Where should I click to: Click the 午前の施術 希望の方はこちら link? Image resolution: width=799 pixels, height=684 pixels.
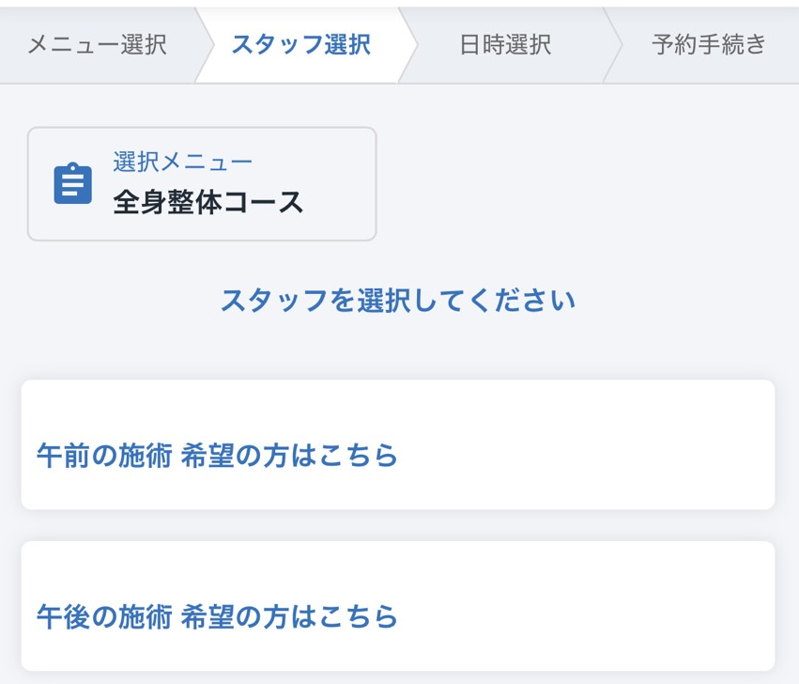pos(217,456)
